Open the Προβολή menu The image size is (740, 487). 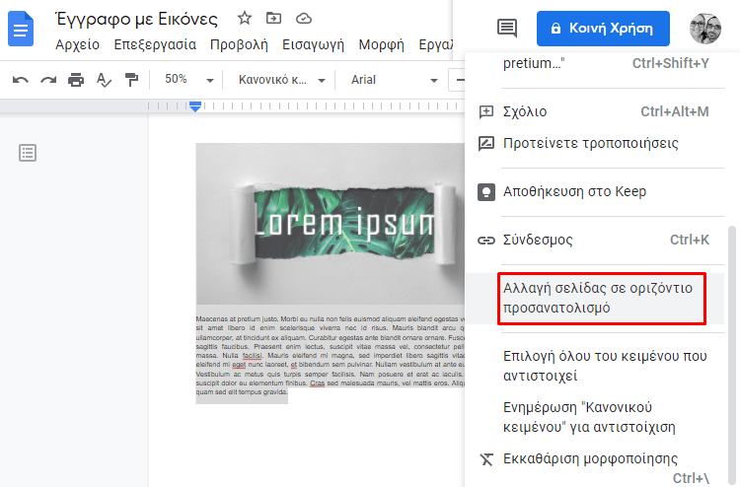pos(239,44)
